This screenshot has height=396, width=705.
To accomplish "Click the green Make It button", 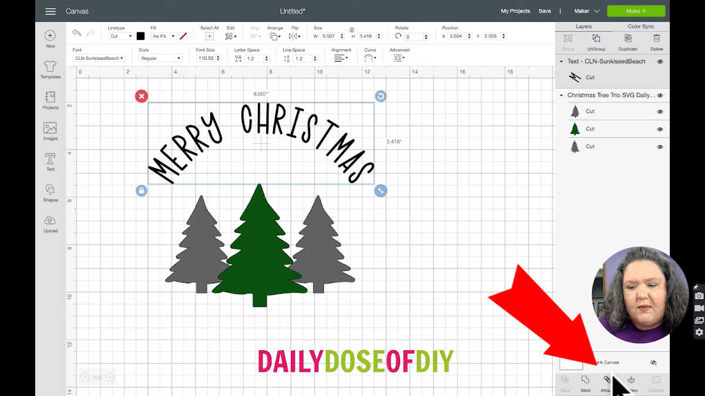I will (636, 11).
